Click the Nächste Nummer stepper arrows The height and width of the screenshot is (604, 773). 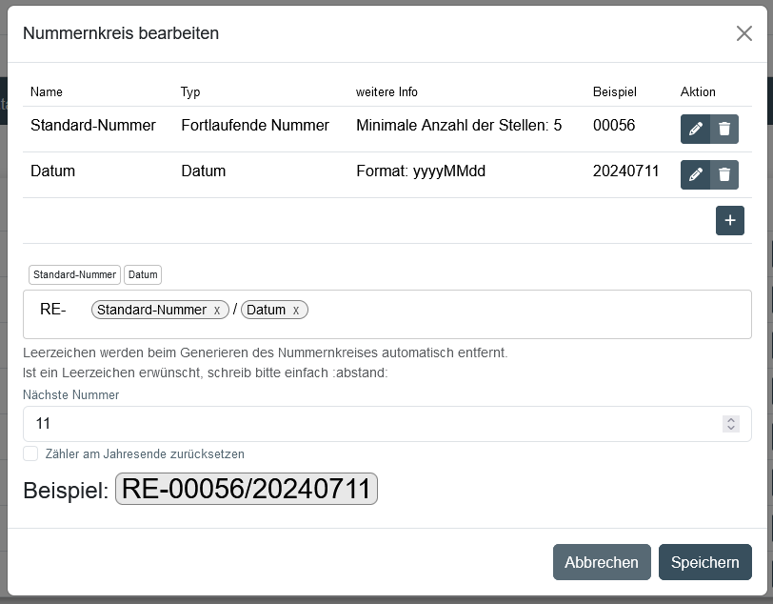coord(730,424)
